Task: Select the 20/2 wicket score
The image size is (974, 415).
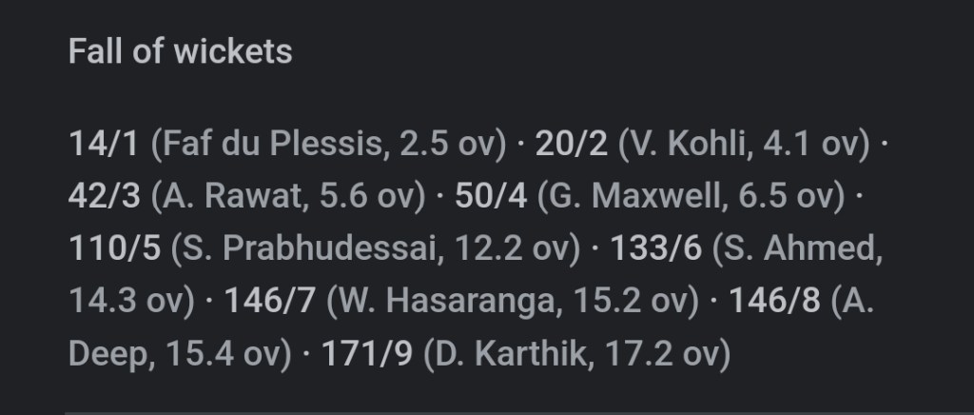Action: point(573,144)
